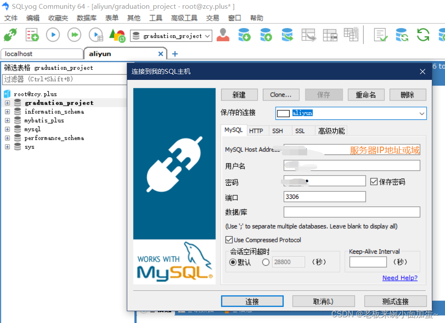Click the mybatis_plus database icon

[18, 120]
